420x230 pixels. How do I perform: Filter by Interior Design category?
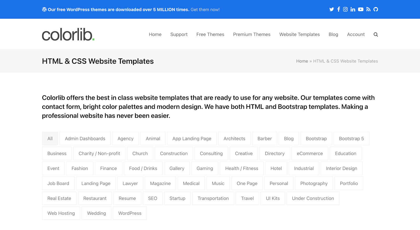tap(342, 168)
